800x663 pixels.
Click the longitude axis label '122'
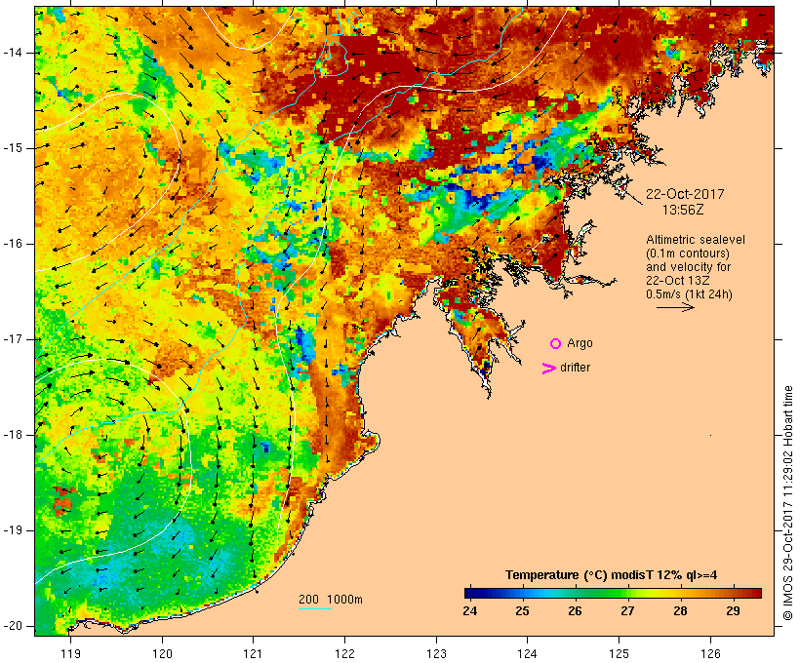pyautogui.click(x=345, y=653)
